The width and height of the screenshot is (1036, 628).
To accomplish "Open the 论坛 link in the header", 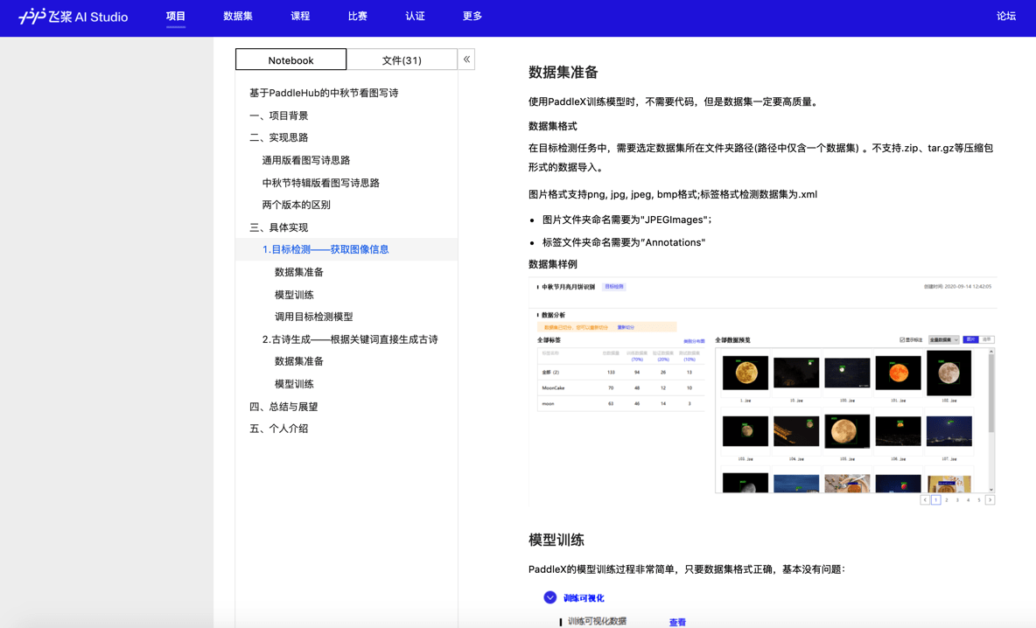I will 1006,16.
